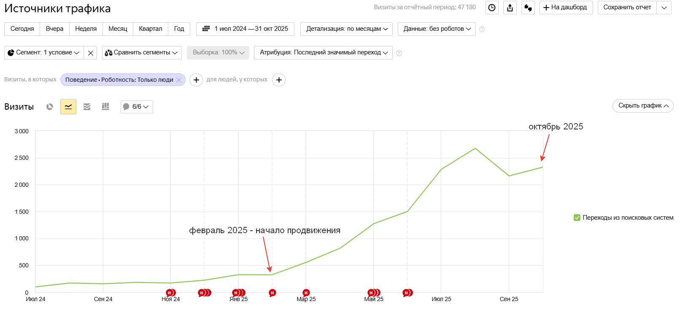Expand the Save report dropdown arrow
The height and width of the screenshot is (323, 680).
click(x=664, y=8)
